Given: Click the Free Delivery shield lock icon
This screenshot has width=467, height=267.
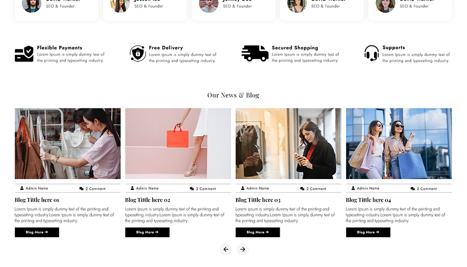Looking at the screenshot, I should pyautogui.click(x=138, y=54).
